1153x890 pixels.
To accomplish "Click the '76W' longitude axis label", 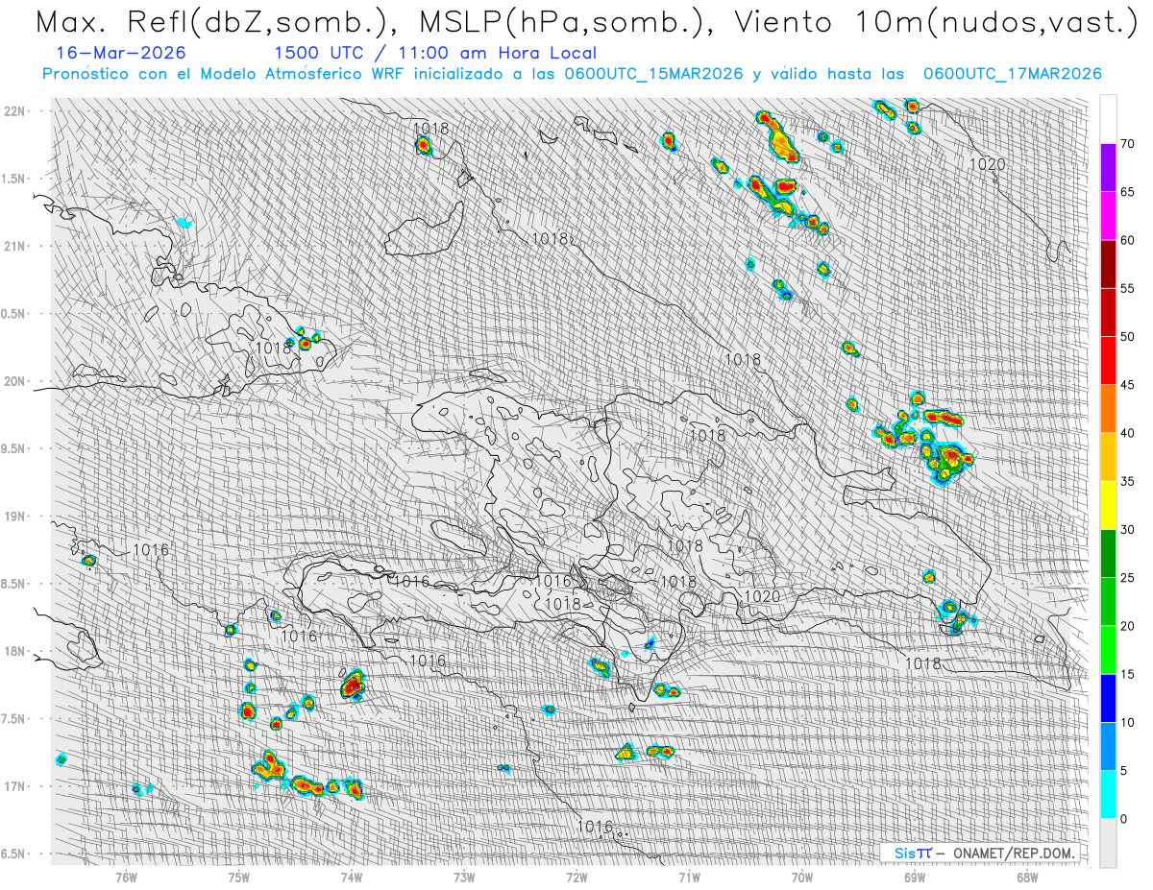I will tap(126, 876).
